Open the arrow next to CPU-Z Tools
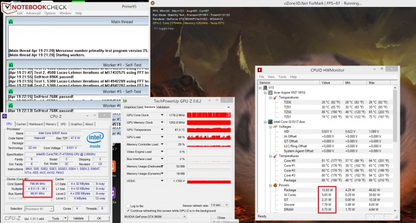This screenshot has width=416, height=223. pyautogui.click(x=65, y=218)
